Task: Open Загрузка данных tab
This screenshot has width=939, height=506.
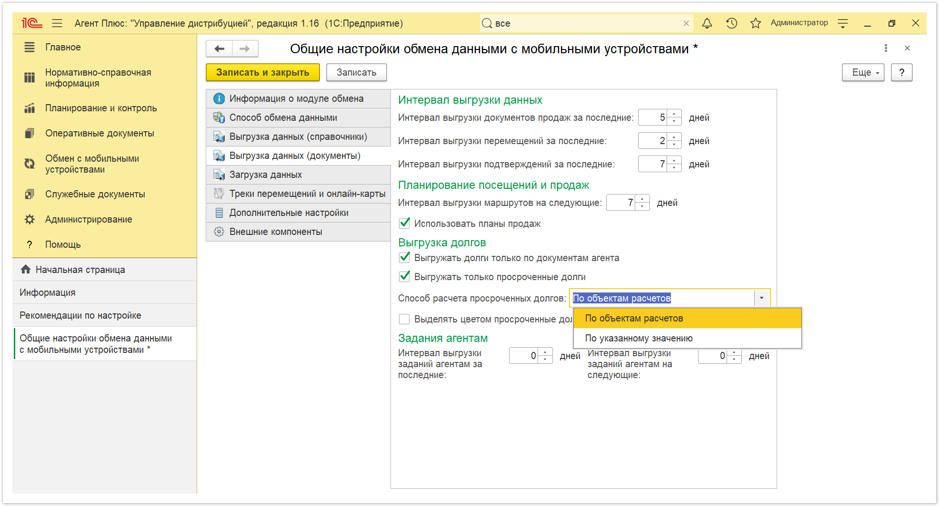Action: [298, 175]
